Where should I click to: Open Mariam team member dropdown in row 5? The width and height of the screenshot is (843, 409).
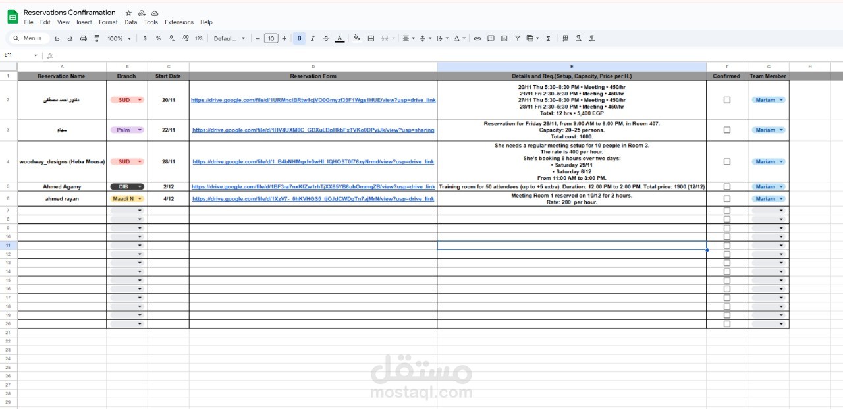point(769,186)
